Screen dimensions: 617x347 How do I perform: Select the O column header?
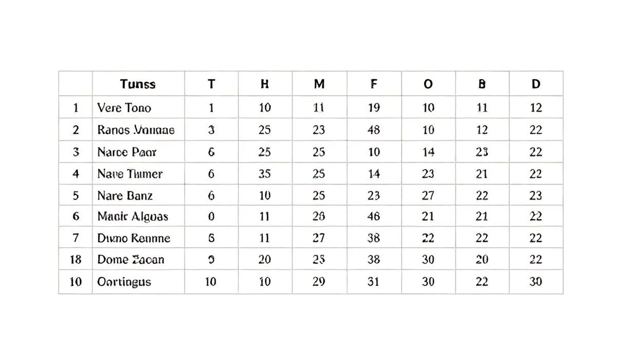428,84
